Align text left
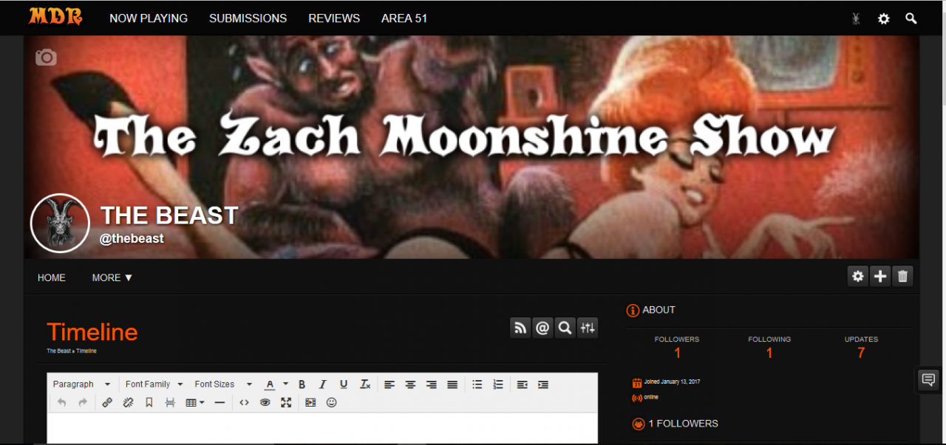The height and width of the screenshot is (445, 946). (389, 384)
